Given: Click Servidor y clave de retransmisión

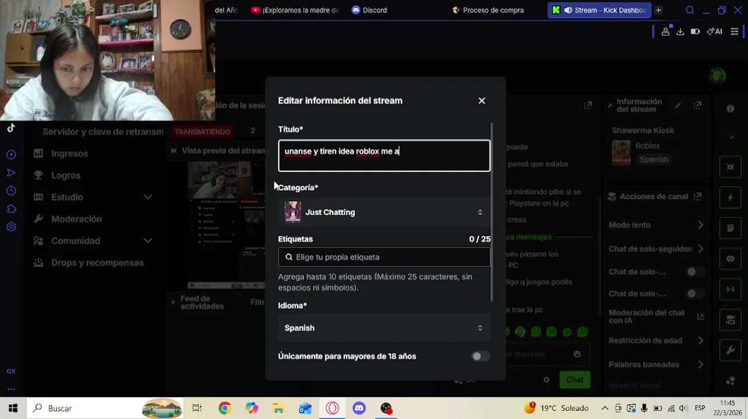Looking at the screenshot, I should [x=103, y=132].
